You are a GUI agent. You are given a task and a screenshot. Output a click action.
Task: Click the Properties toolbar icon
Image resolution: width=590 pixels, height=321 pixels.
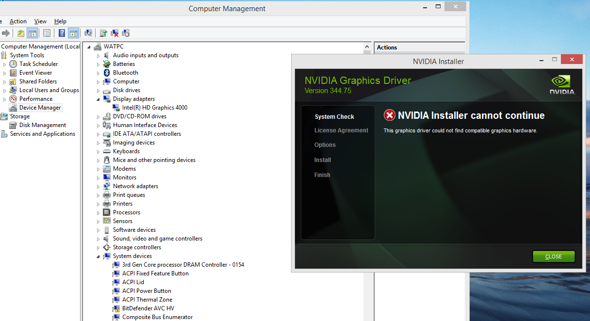[47, 33]
